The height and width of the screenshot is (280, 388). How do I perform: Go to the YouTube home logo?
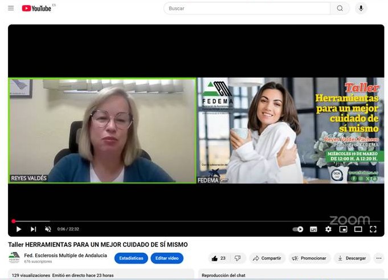[x=36, y=8]
